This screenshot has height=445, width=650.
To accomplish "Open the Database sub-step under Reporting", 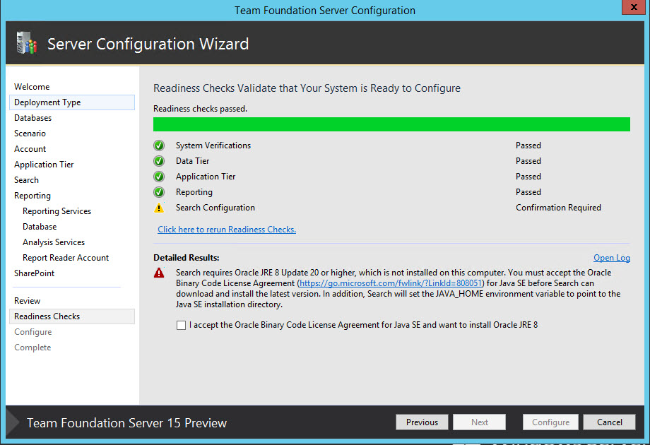I will click(x=40, y=227).
